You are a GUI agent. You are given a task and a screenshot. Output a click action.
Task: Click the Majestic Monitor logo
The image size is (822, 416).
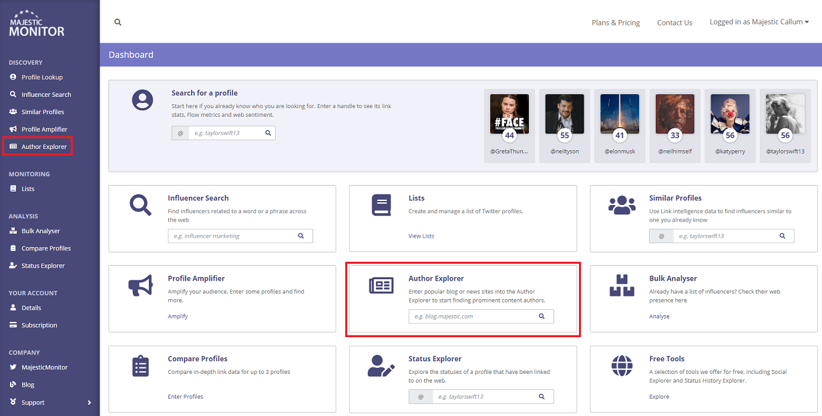(x=37, y=23)
